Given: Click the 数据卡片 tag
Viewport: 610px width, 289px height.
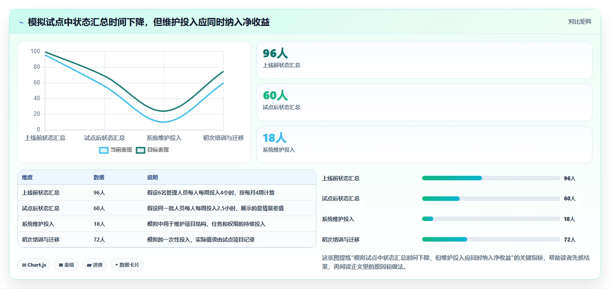Looking at the screenshot, I should click(x=127, y=265).
